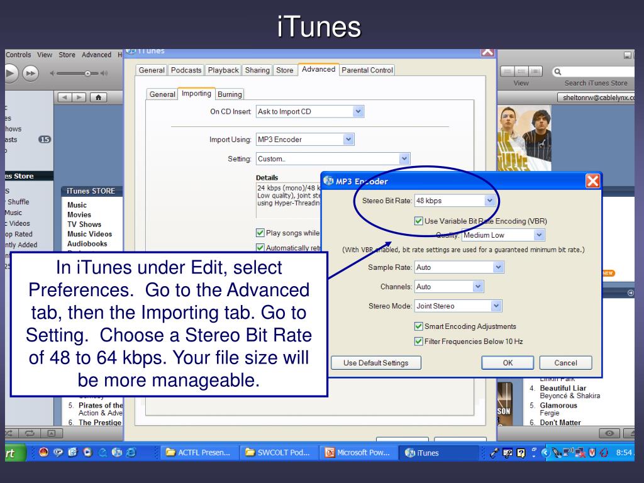This screenshot has height=483, width=644.
Task: Open TV Shows in iTunes STORE list
Action: click(84, 225)
